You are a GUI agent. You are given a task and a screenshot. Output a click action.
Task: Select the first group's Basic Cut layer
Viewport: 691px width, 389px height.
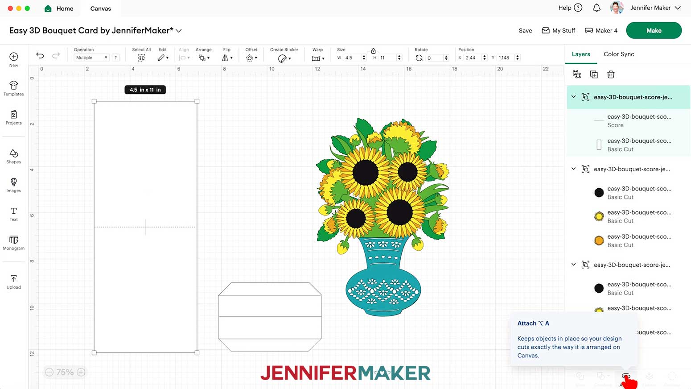tap(629, 145)
